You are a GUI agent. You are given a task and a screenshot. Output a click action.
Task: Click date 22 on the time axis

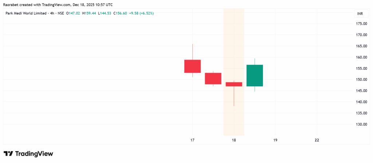(x=317, y=140)
